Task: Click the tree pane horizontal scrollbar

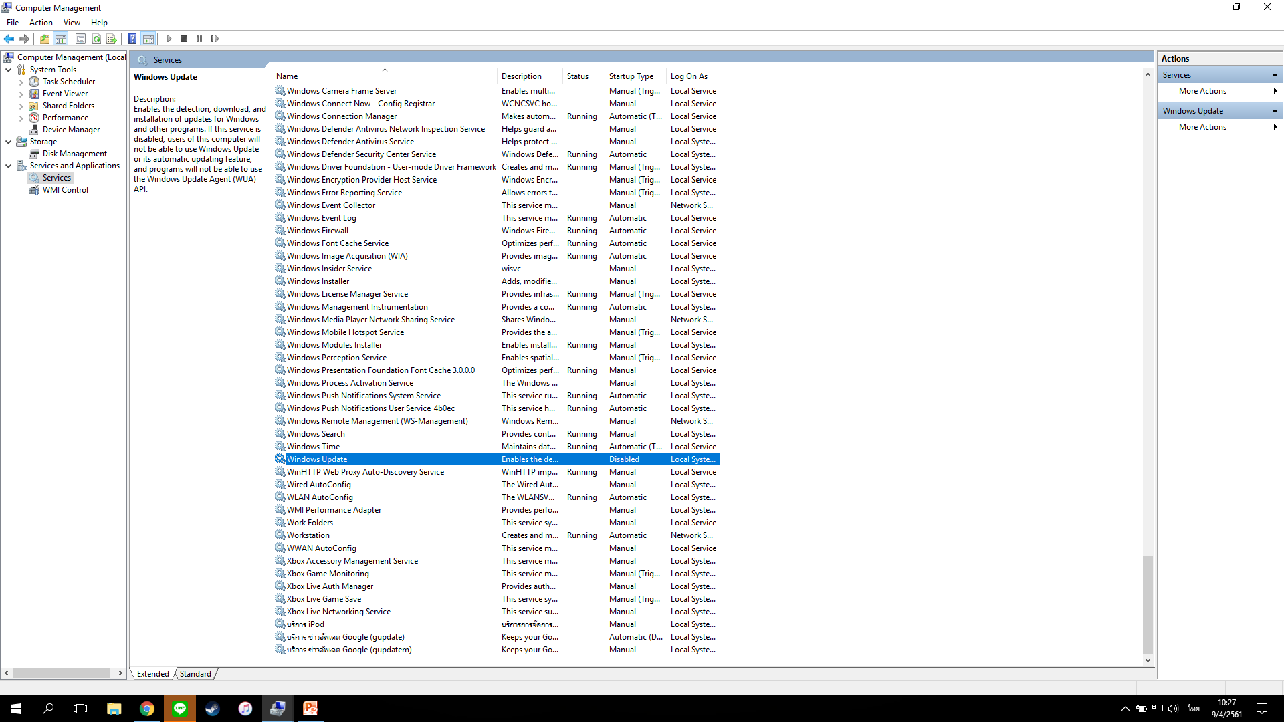Action: [x=62, y=673]
